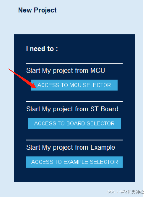Select the "Start My project from Example" label
149x197 pixels.
pyautogui.click(x=70, y=147)
